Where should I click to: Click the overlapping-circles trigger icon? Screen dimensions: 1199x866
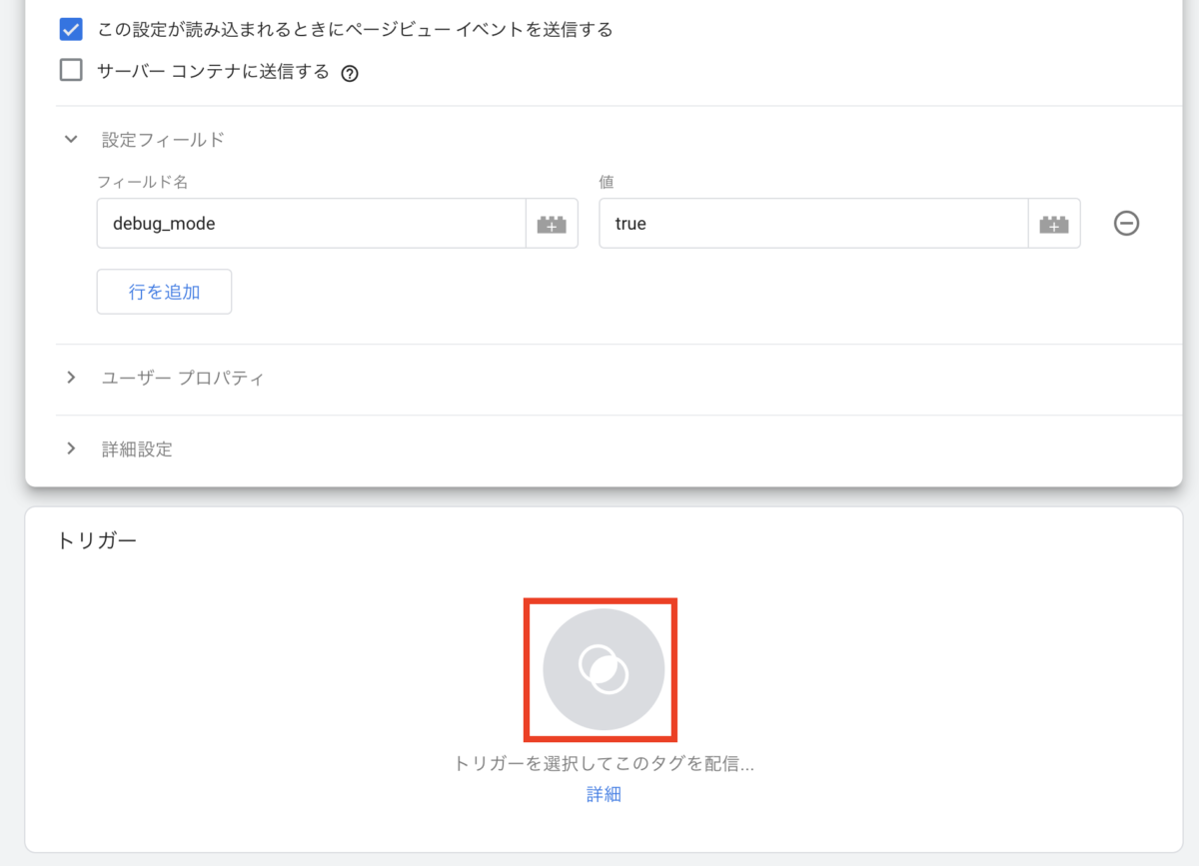[602, 669]
